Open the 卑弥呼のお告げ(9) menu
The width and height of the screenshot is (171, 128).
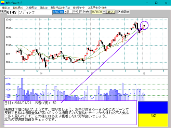[x=60, y=8]
